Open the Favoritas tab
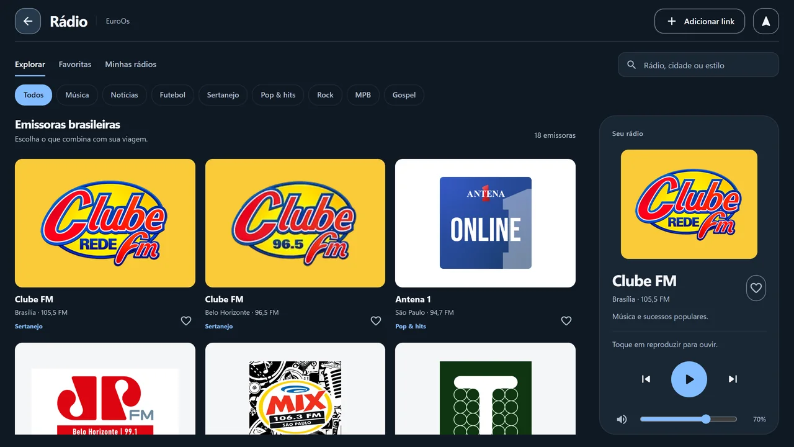 75,65
